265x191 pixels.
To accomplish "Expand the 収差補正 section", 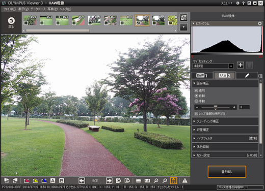I will (225, 130).
